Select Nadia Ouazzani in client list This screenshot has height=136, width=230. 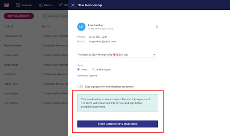(x=13, y=36)
